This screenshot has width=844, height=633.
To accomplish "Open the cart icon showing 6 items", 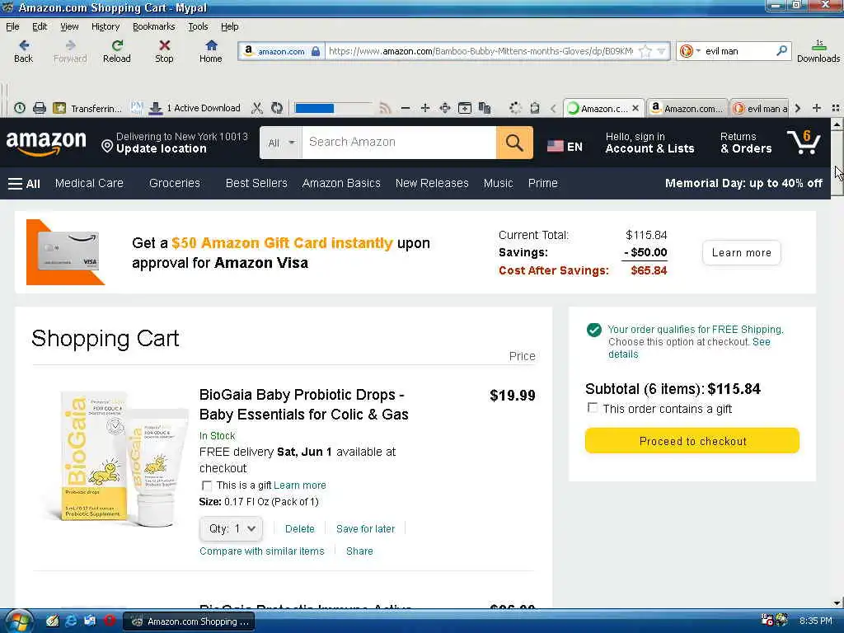I will [x=804, y=142].
